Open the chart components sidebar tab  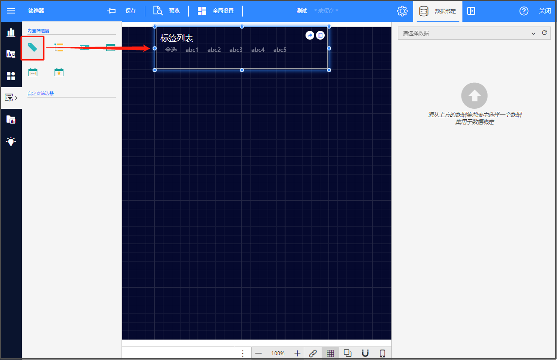pyautogui.click(x=11, y=32)
